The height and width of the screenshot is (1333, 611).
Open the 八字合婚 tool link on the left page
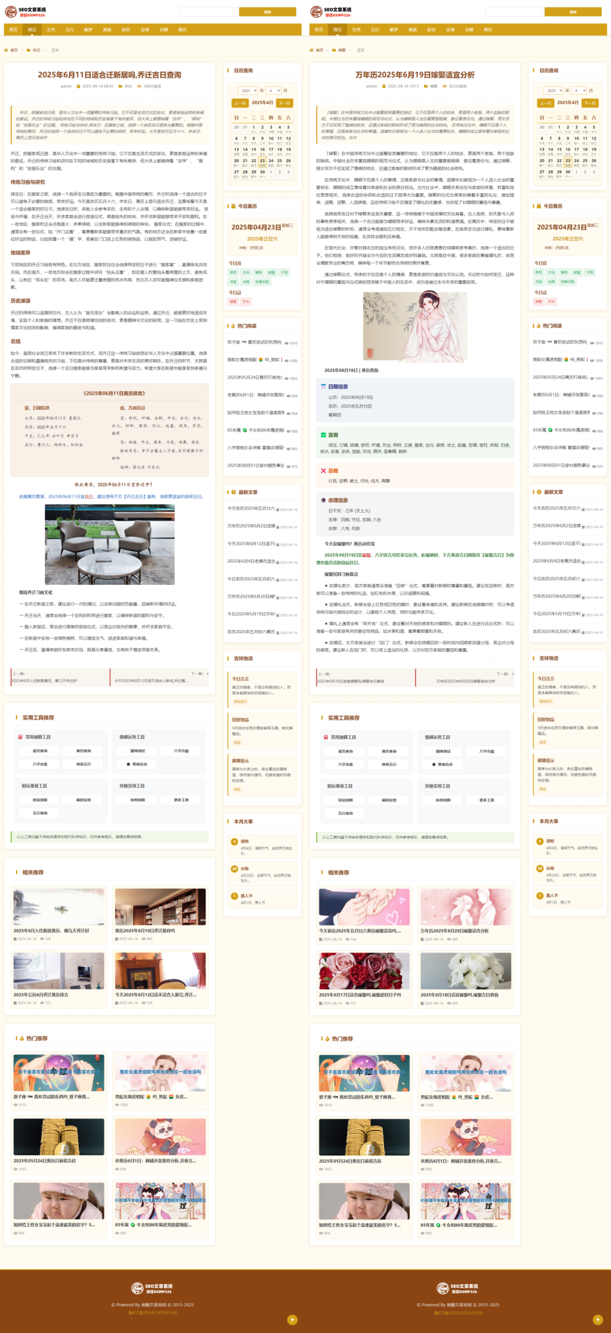click(181, 751)
